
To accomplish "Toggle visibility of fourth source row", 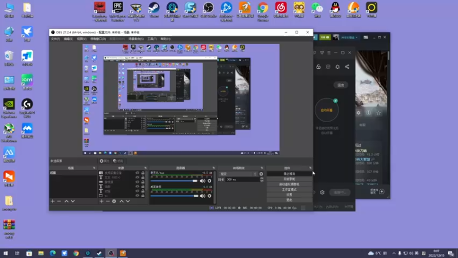I will [137, 186].
